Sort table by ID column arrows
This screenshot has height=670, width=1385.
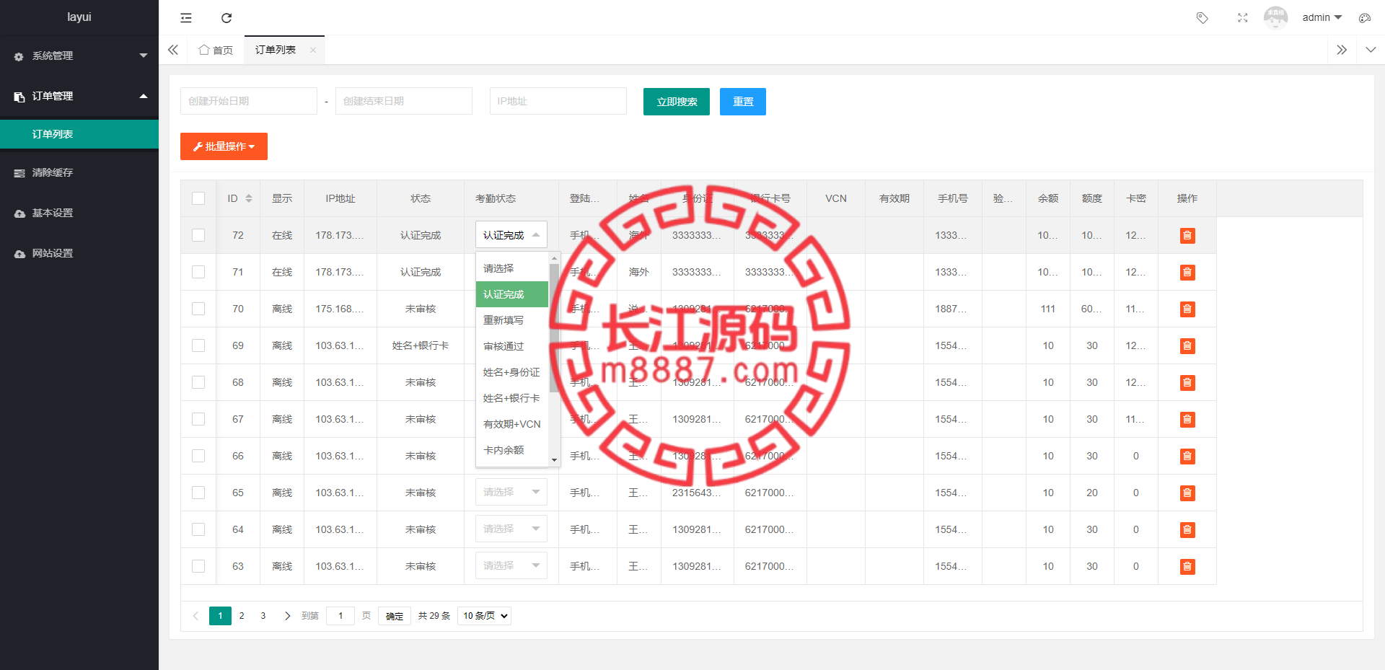[249, 198]
